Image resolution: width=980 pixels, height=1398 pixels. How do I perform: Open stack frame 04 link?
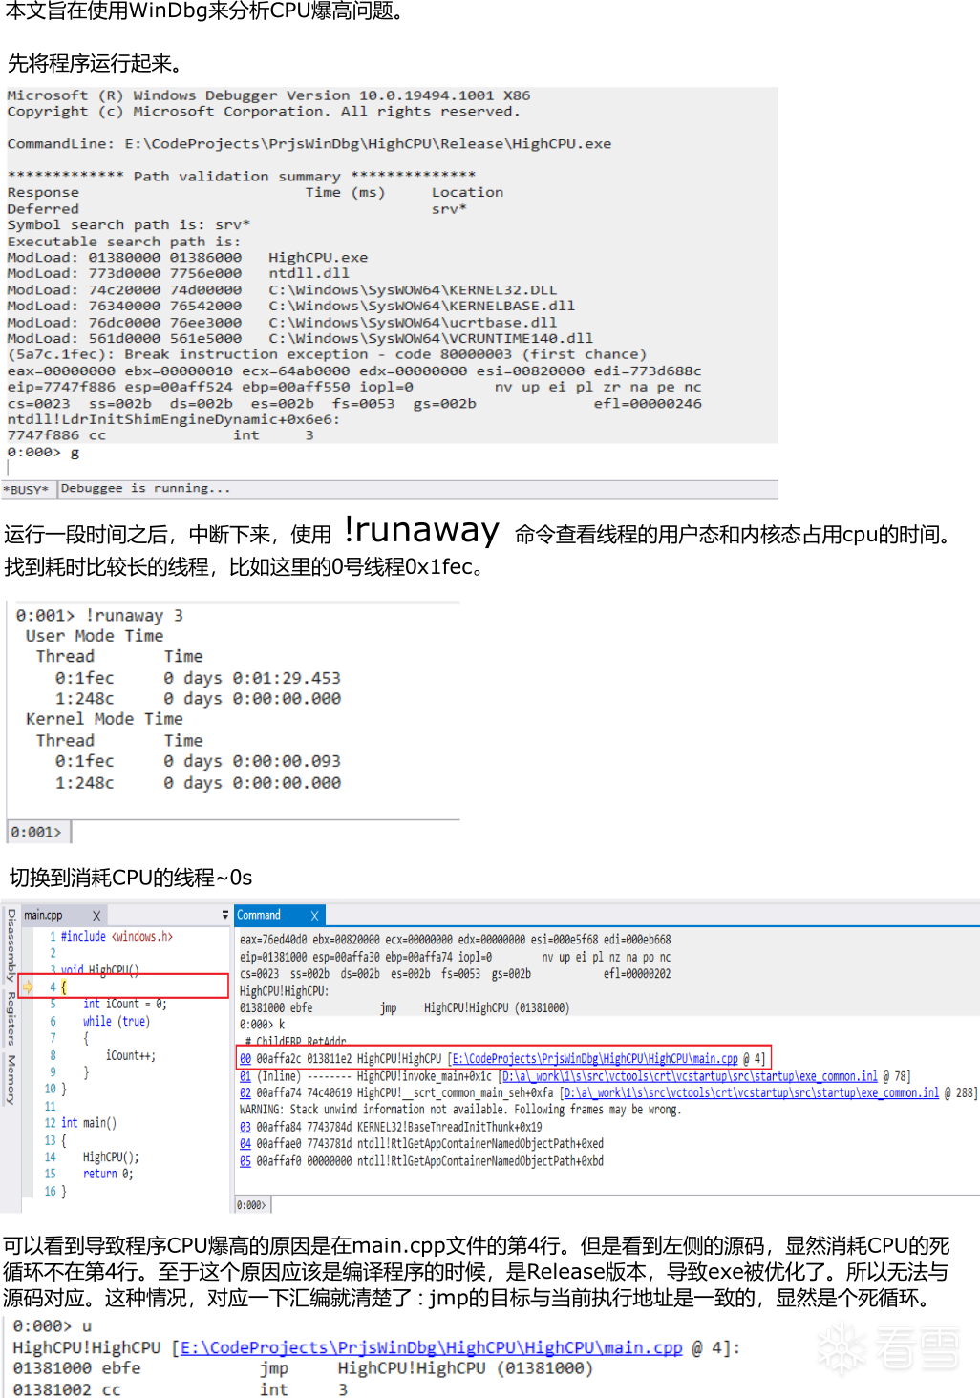pos(245,1143)
